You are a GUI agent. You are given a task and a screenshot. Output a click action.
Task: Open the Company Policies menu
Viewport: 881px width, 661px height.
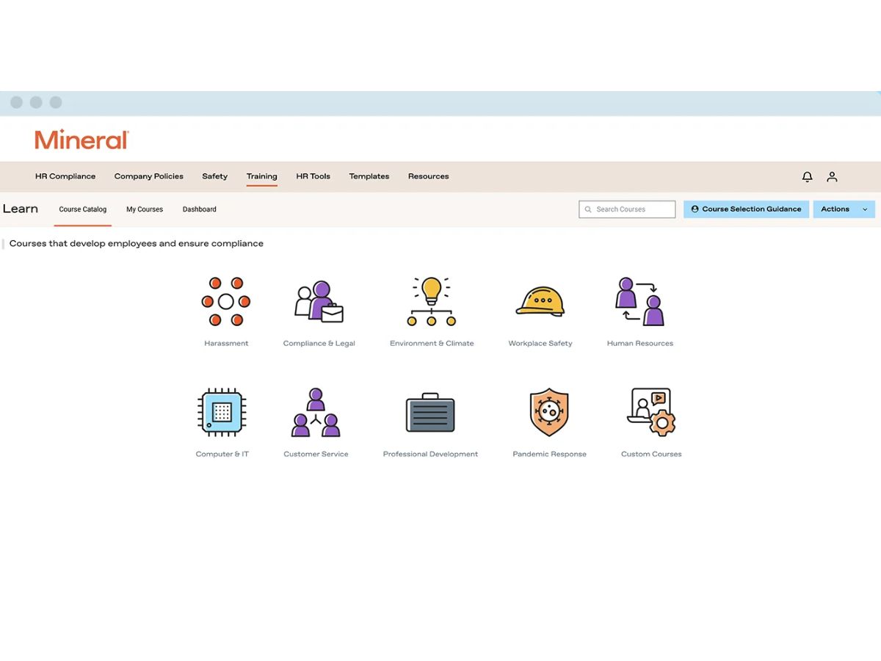click(x=149, y=176)
